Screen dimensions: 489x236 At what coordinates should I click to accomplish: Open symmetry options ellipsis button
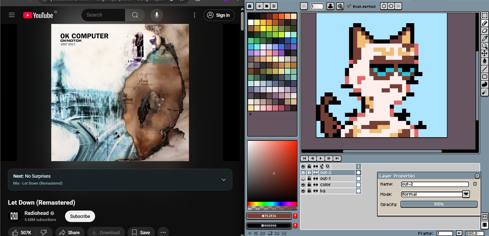398,6
